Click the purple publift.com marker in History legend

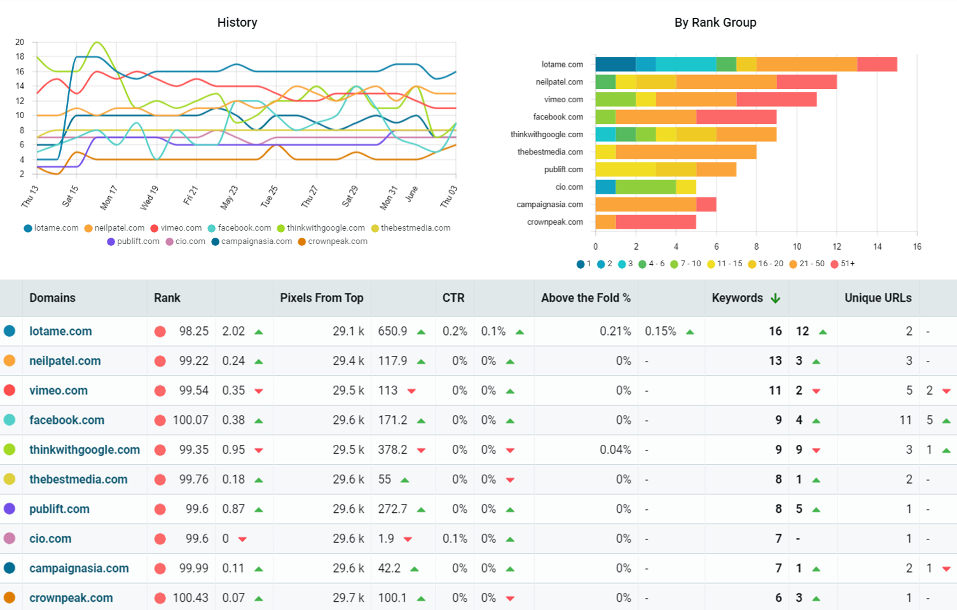click(x=110, y=241)
